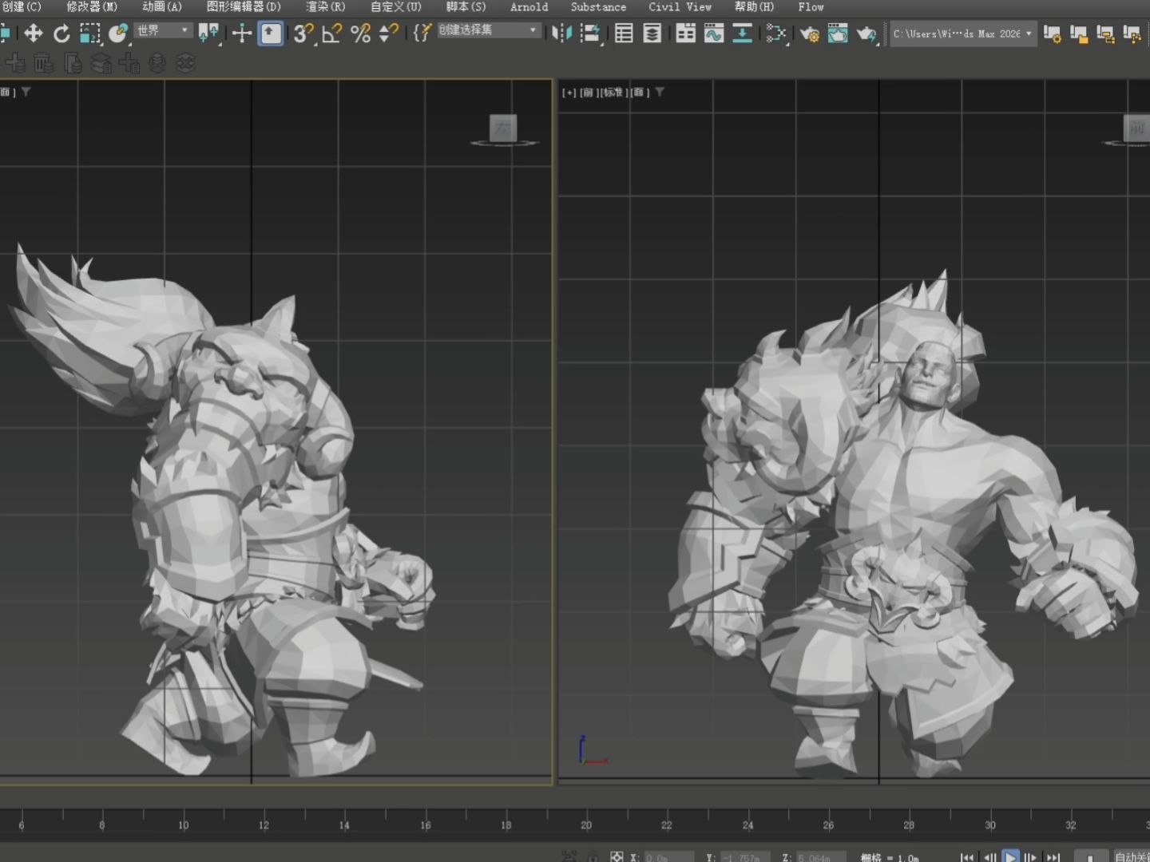Image resolution: width=1150 pixels, height=862 pixels.
Task: Open the Rendered Frame Window
Action: [838, 34]
